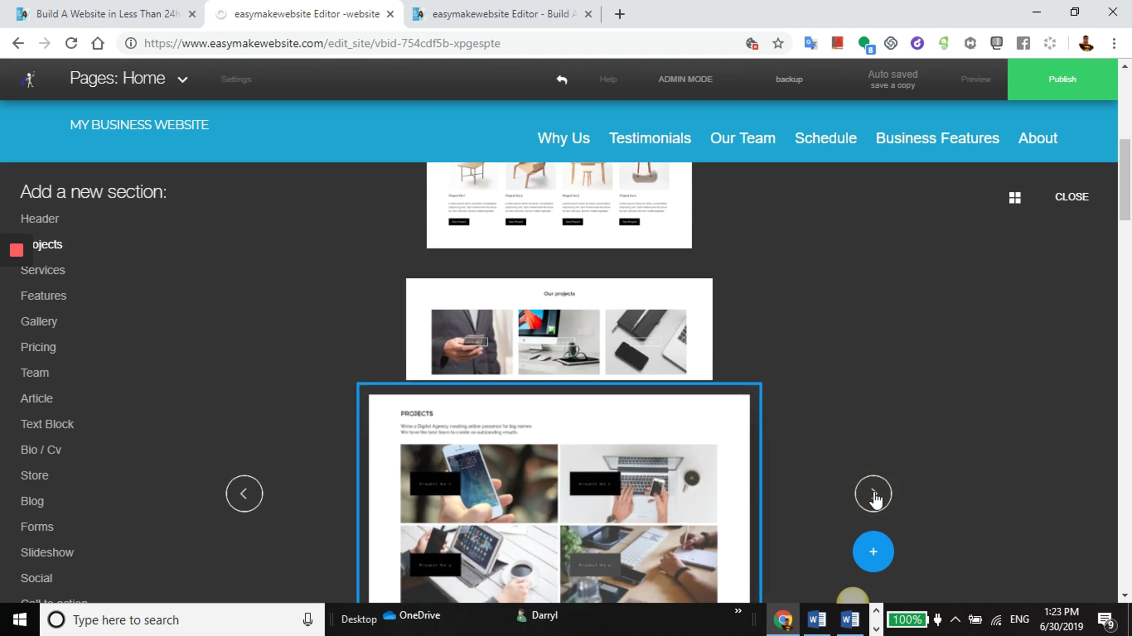
Task: Click the undo arrow in editor toolbar
Action: [561, 79]
